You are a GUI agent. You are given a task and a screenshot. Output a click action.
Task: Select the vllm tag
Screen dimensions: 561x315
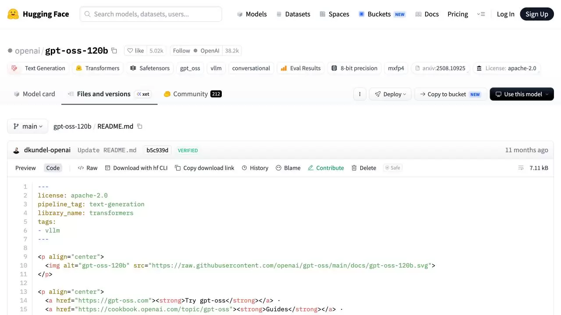pos(216,68)
